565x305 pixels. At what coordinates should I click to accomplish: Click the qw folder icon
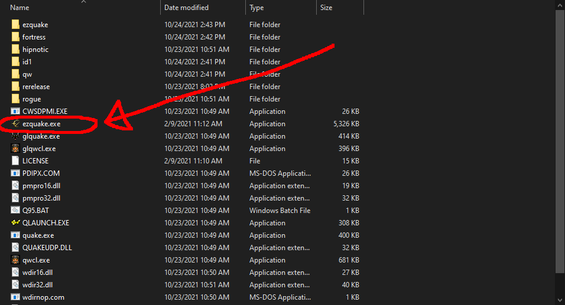15,74
